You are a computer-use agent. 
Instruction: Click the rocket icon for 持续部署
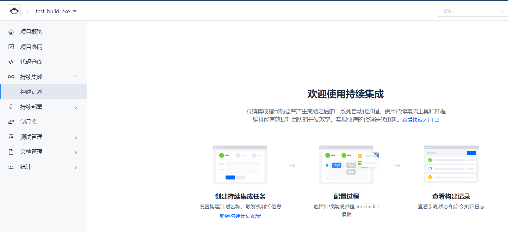(x=11, y=107)
